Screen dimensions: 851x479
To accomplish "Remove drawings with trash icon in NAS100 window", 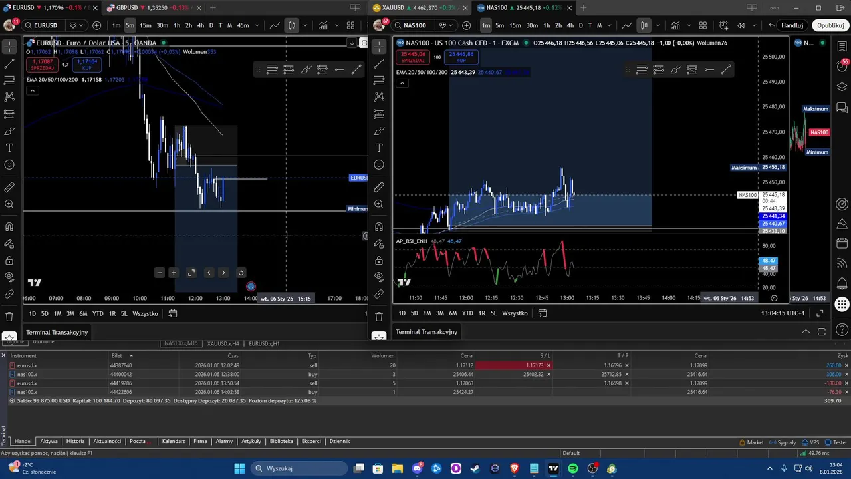I will (x=379, y=317).
